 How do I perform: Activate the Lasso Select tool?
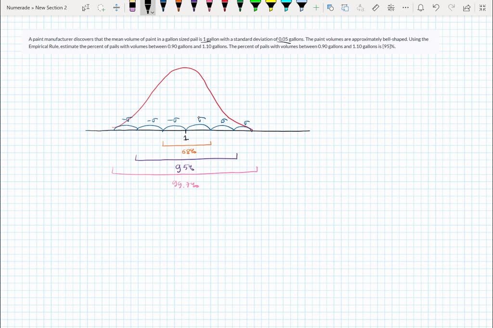pos(101,8)
